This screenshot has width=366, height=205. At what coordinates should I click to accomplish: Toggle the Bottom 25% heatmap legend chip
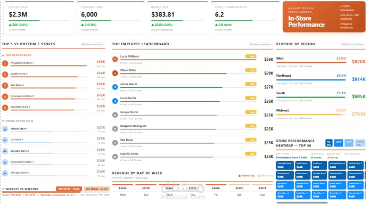click(x=360, y=143)
